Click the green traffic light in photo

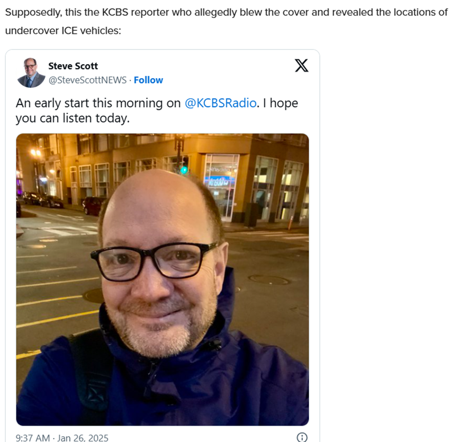tap(184, 170)
